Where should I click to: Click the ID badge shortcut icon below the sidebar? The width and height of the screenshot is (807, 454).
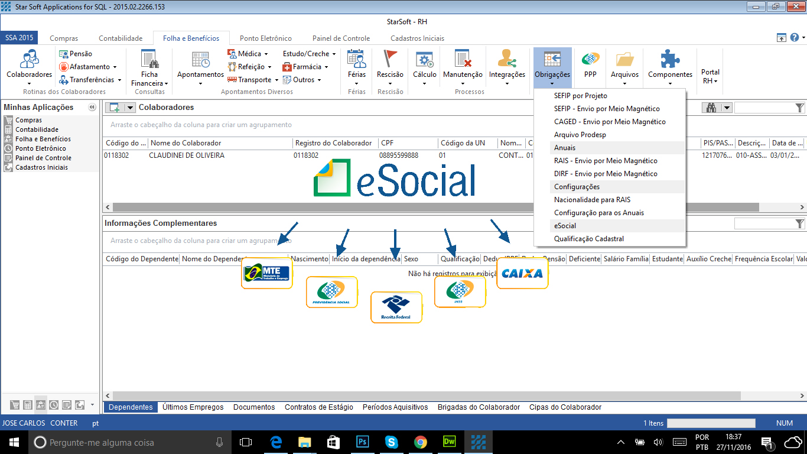point(41,405)
